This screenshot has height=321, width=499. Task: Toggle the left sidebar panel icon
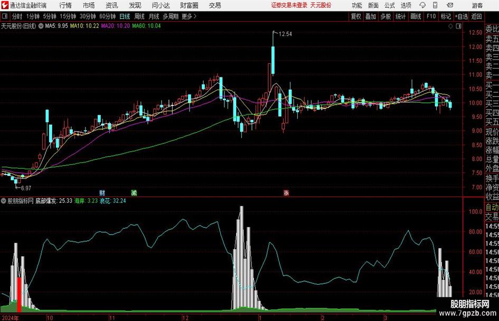pyautogui.click(x=5, y=16)
